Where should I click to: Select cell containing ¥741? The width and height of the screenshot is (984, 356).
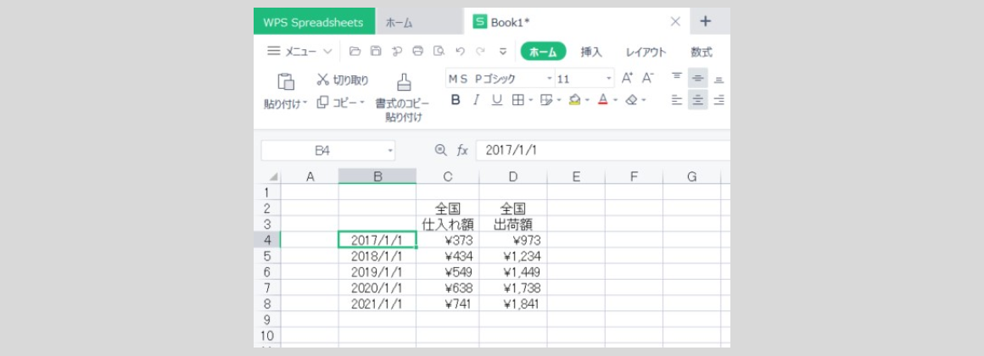point(447,304)
